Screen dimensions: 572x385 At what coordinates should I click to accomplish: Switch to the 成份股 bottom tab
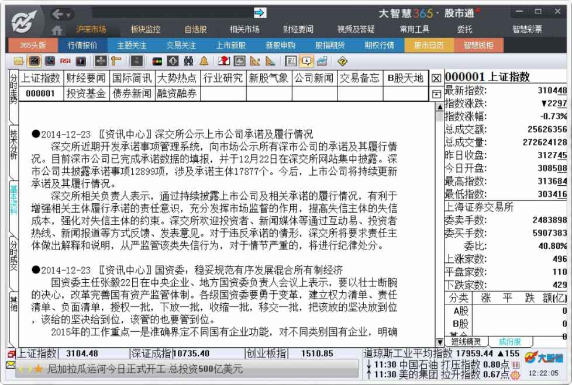point(509,342)
